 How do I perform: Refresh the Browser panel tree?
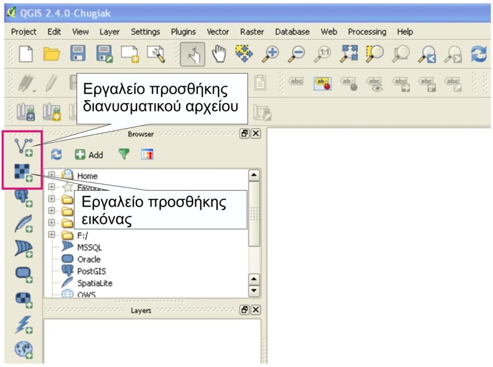click(56, 154)
